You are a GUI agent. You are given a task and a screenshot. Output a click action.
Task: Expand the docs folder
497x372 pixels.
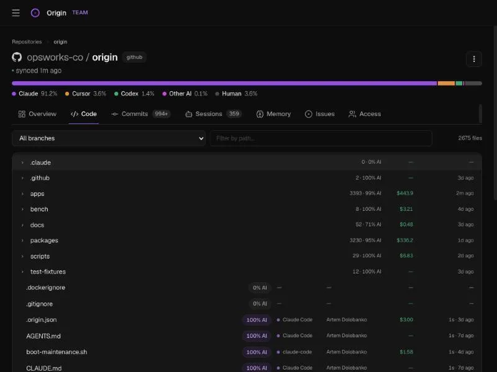[22, 225]
